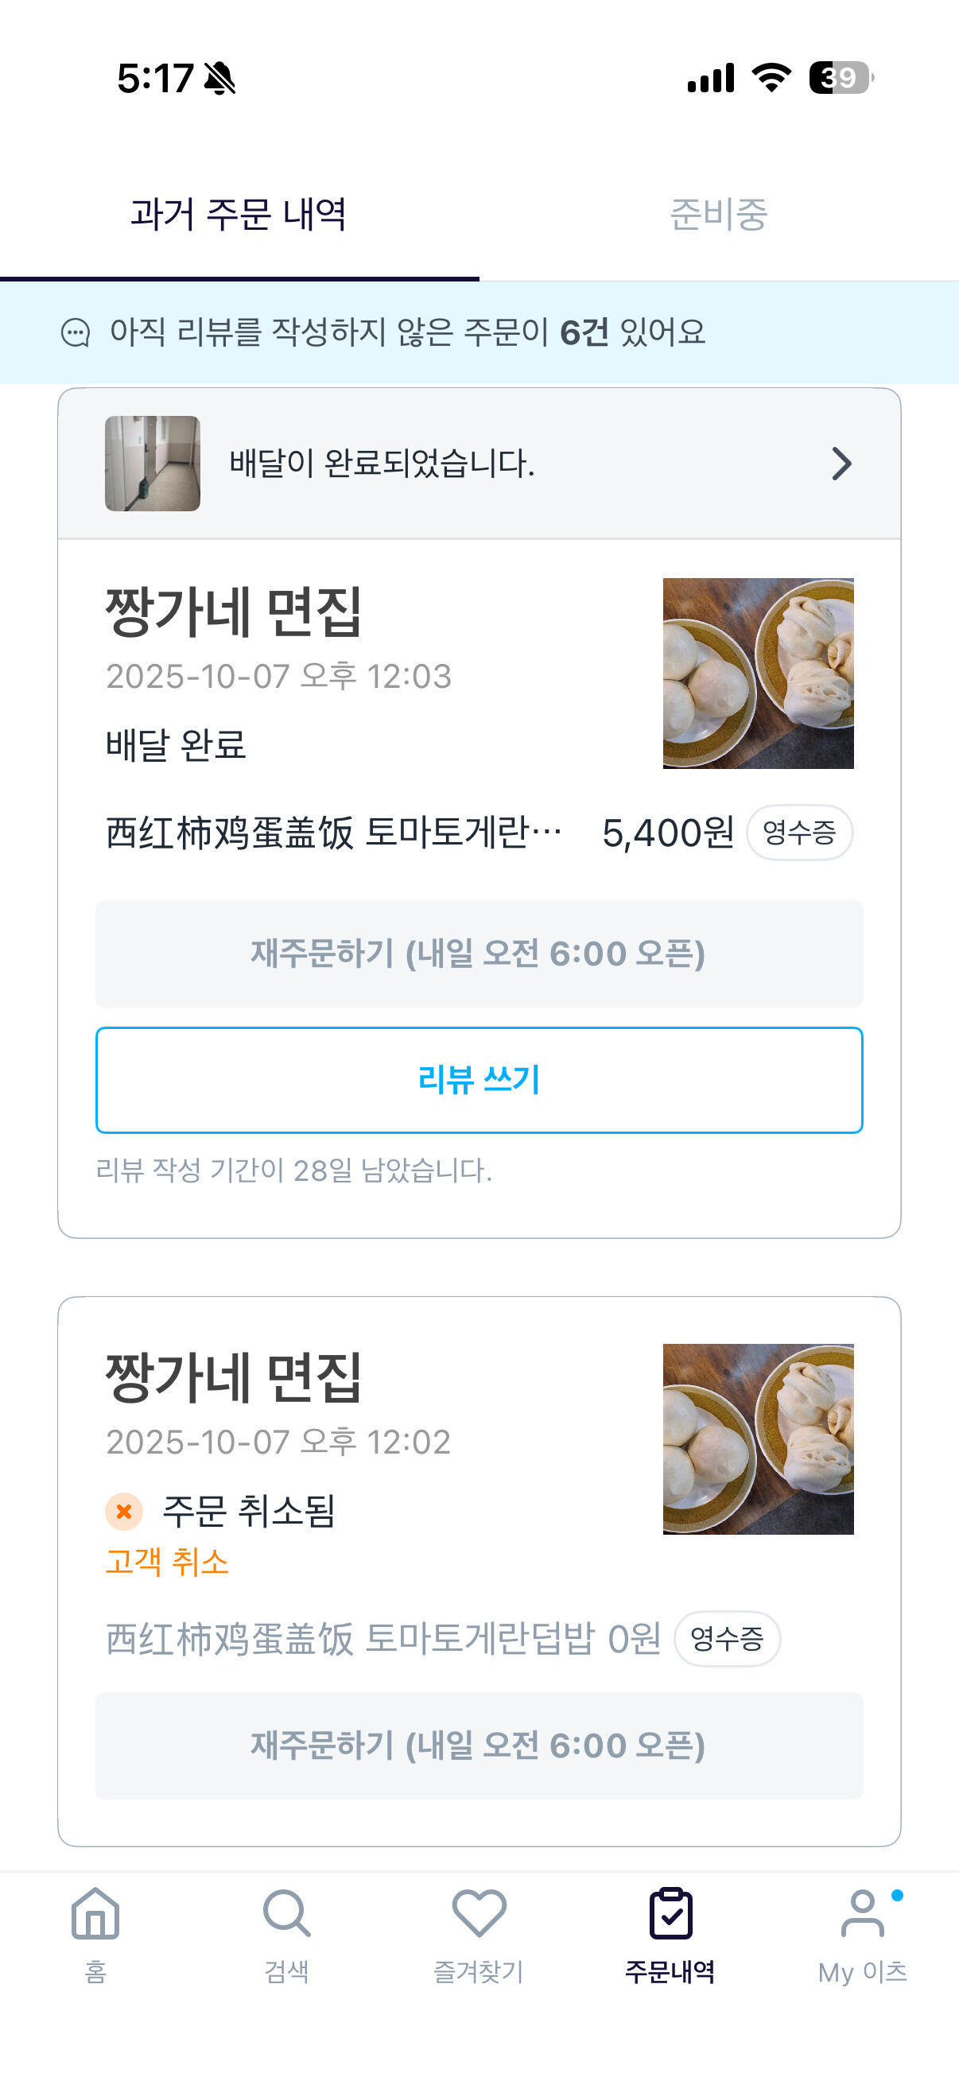Tap the 리뷰 쓰기 button

(479, 1080)
